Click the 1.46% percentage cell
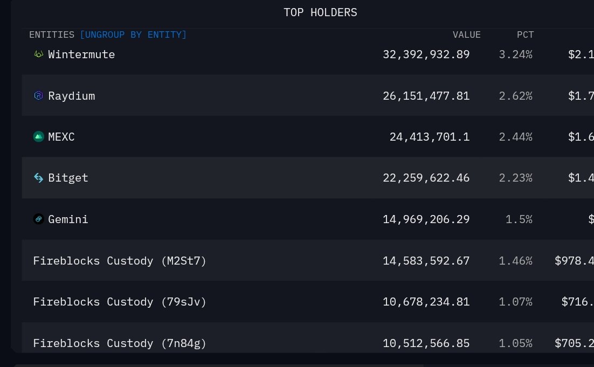Viewport: 594px width, 367px height. point(516,261)
